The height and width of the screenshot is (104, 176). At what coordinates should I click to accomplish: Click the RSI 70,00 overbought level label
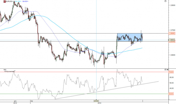(x=171, y=72)
